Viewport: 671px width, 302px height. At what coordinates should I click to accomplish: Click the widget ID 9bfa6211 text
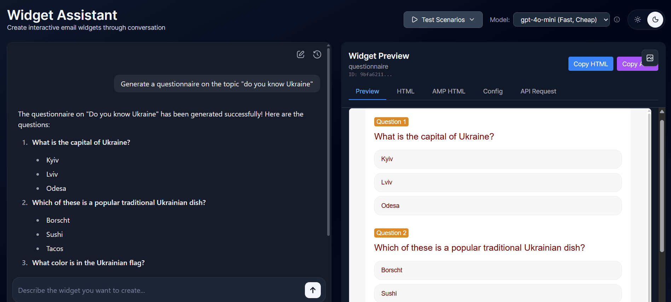point(370,75)
